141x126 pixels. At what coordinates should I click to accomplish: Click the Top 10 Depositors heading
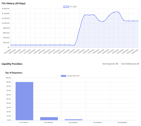click(x=14, y=73)
